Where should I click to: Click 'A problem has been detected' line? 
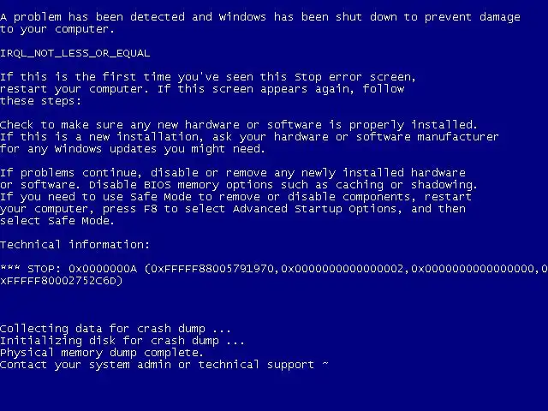pos(260,17)
